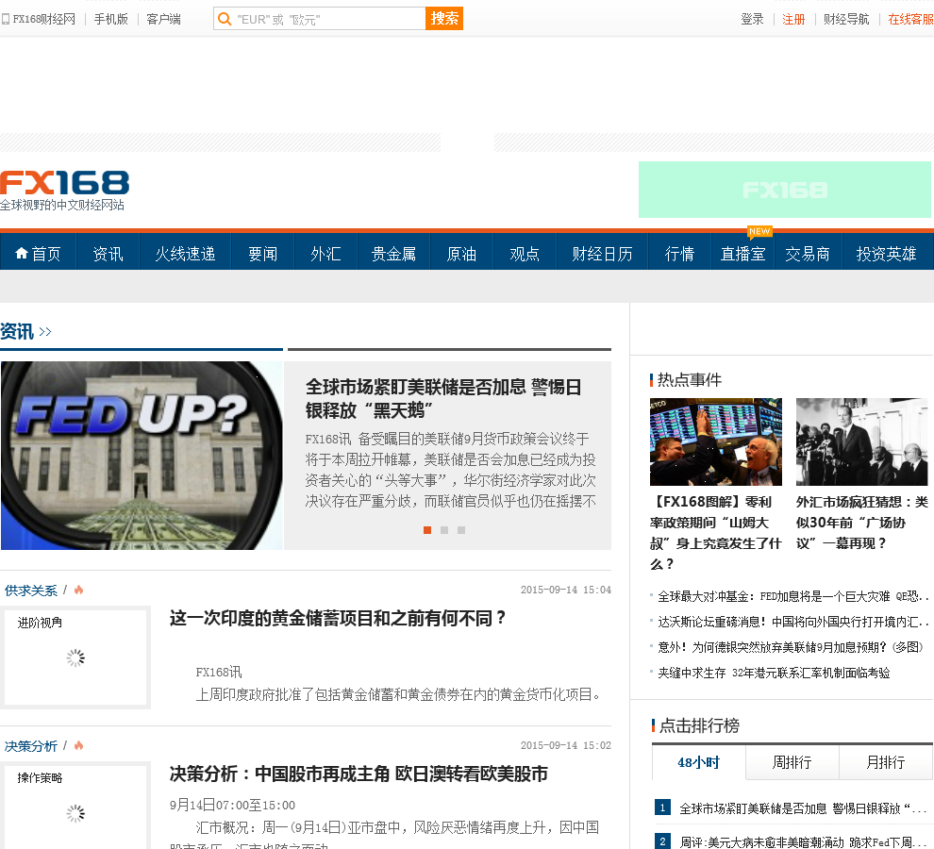This screenshot has width=934, height=849.
Task: Open headline 全球市场紧盯美联储是否加息
Action: (x=443, y=399)
